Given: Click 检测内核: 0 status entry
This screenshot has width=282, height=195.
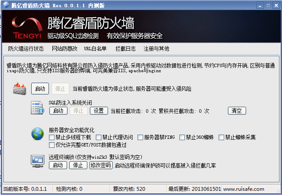Looking at the screenshot, I should [x=69, y=189].
